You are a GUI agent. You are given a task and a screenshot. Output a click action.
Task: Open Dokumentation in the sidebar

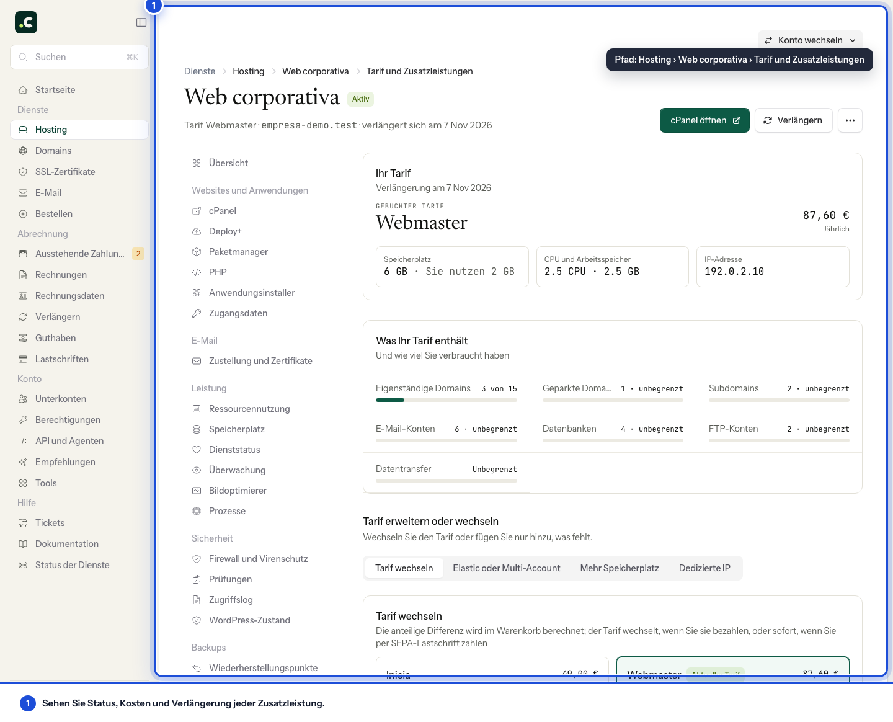coord(79,544)
